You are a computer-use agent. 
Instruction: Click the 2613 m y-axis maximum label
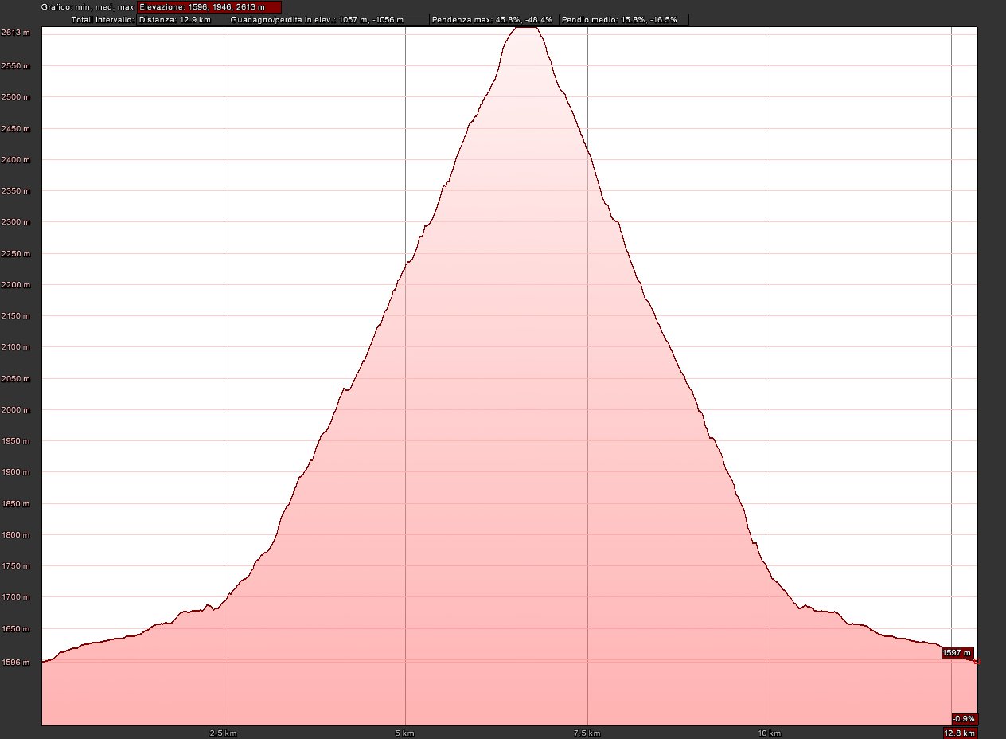click(16, 33)
